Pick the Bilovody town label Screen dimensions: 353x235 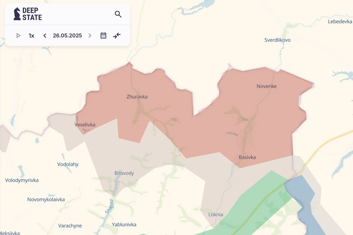124,173
